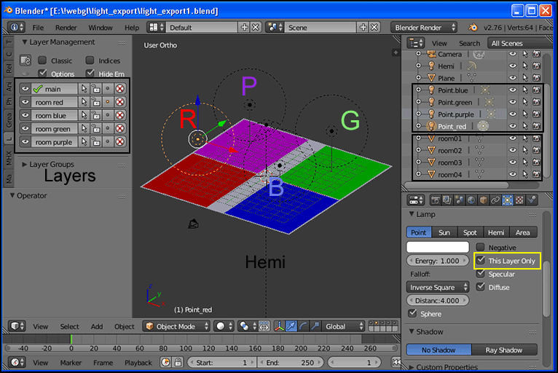
Task: Open the Window menu
Action: [x=101, y=28]
